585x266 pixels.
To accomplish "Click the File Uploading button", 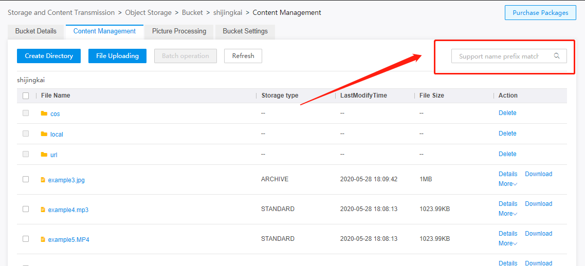I will tap(118, 56).
